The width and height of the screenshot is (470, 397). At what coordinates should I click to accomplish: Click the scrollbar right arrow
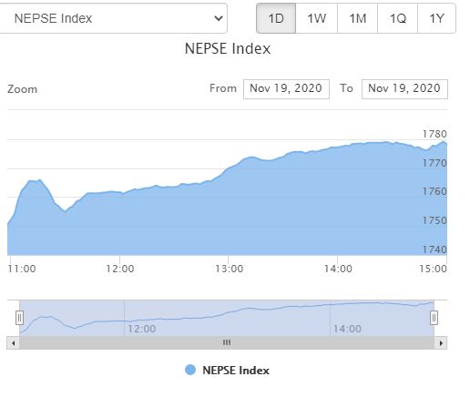point(441,343)
